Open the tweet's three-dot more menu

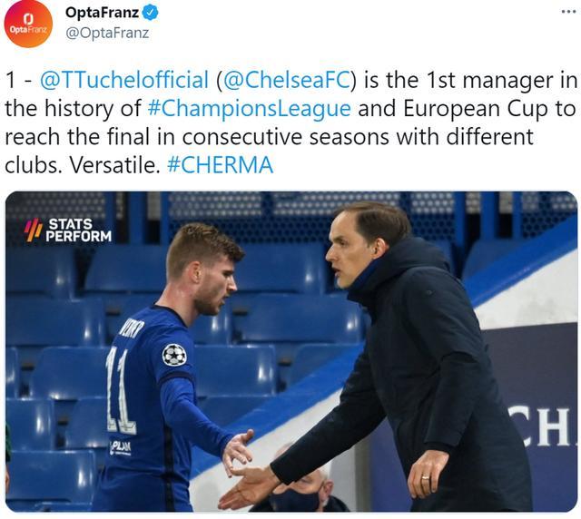tap(567, 13)
